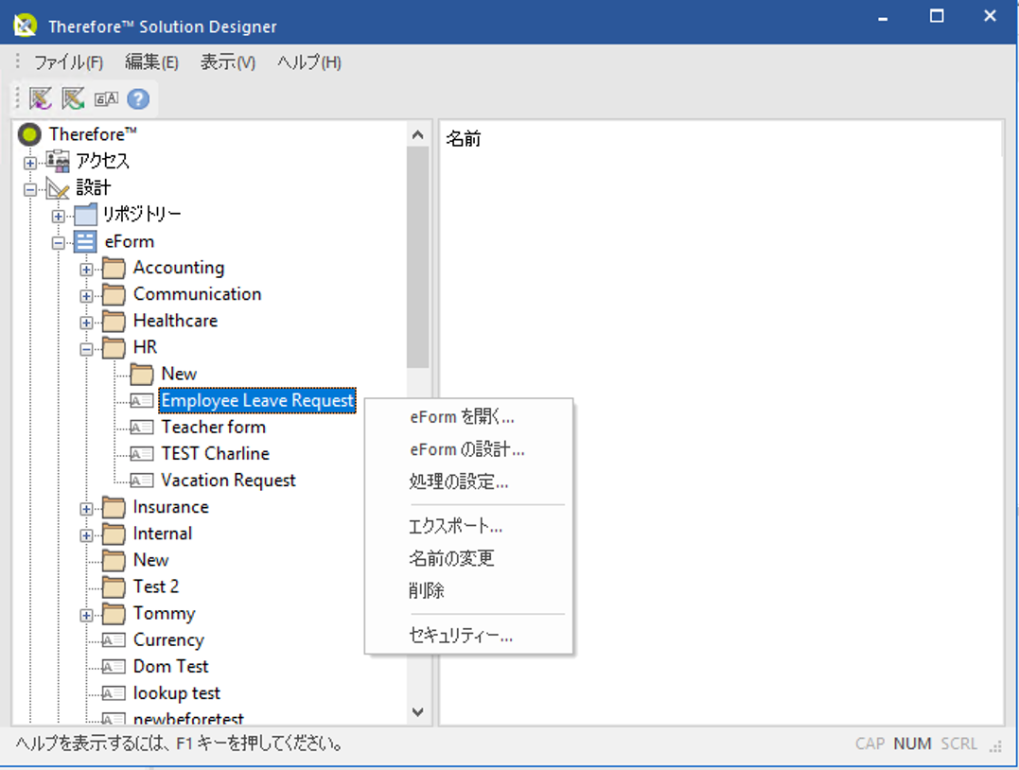Screen dimensions: 1019x770
Task: Click the Test 2 folder icon
Action: point(114,587)
